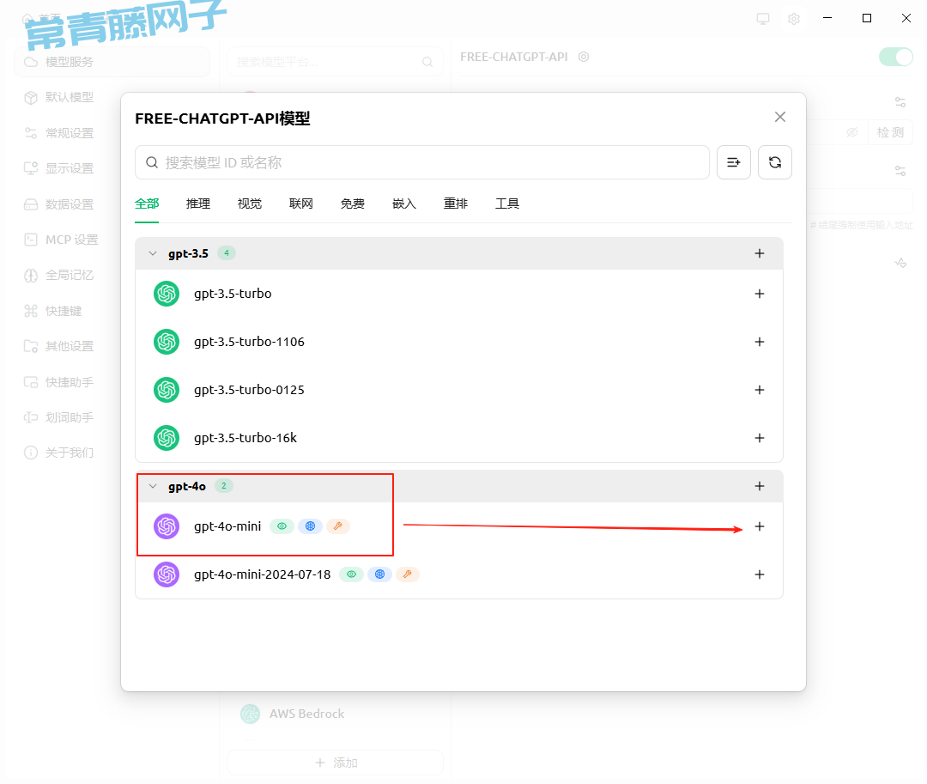Add gpt-4o-mini-2024-07-18 using its plus icon
Screen dimensions: 927x784
(x=760, y=574)
